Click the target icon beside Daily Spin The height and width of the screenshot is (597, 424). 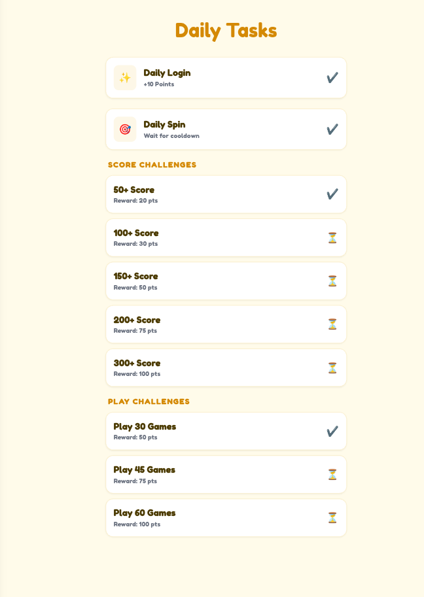click(125, 129)
